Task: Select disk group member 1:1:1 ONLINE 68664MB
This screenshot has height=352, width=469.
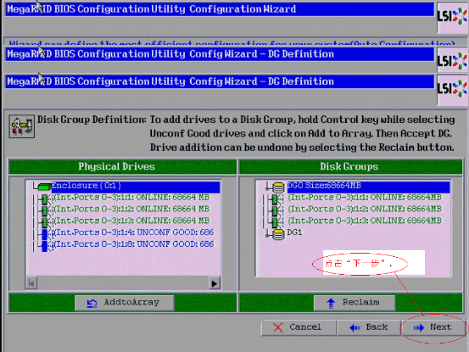Action: click(x=365, y=198)
